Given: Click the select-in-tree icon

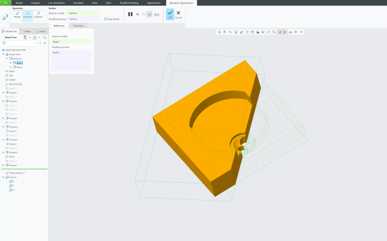Looking at the screenshot, I should [x=45, y=38].
